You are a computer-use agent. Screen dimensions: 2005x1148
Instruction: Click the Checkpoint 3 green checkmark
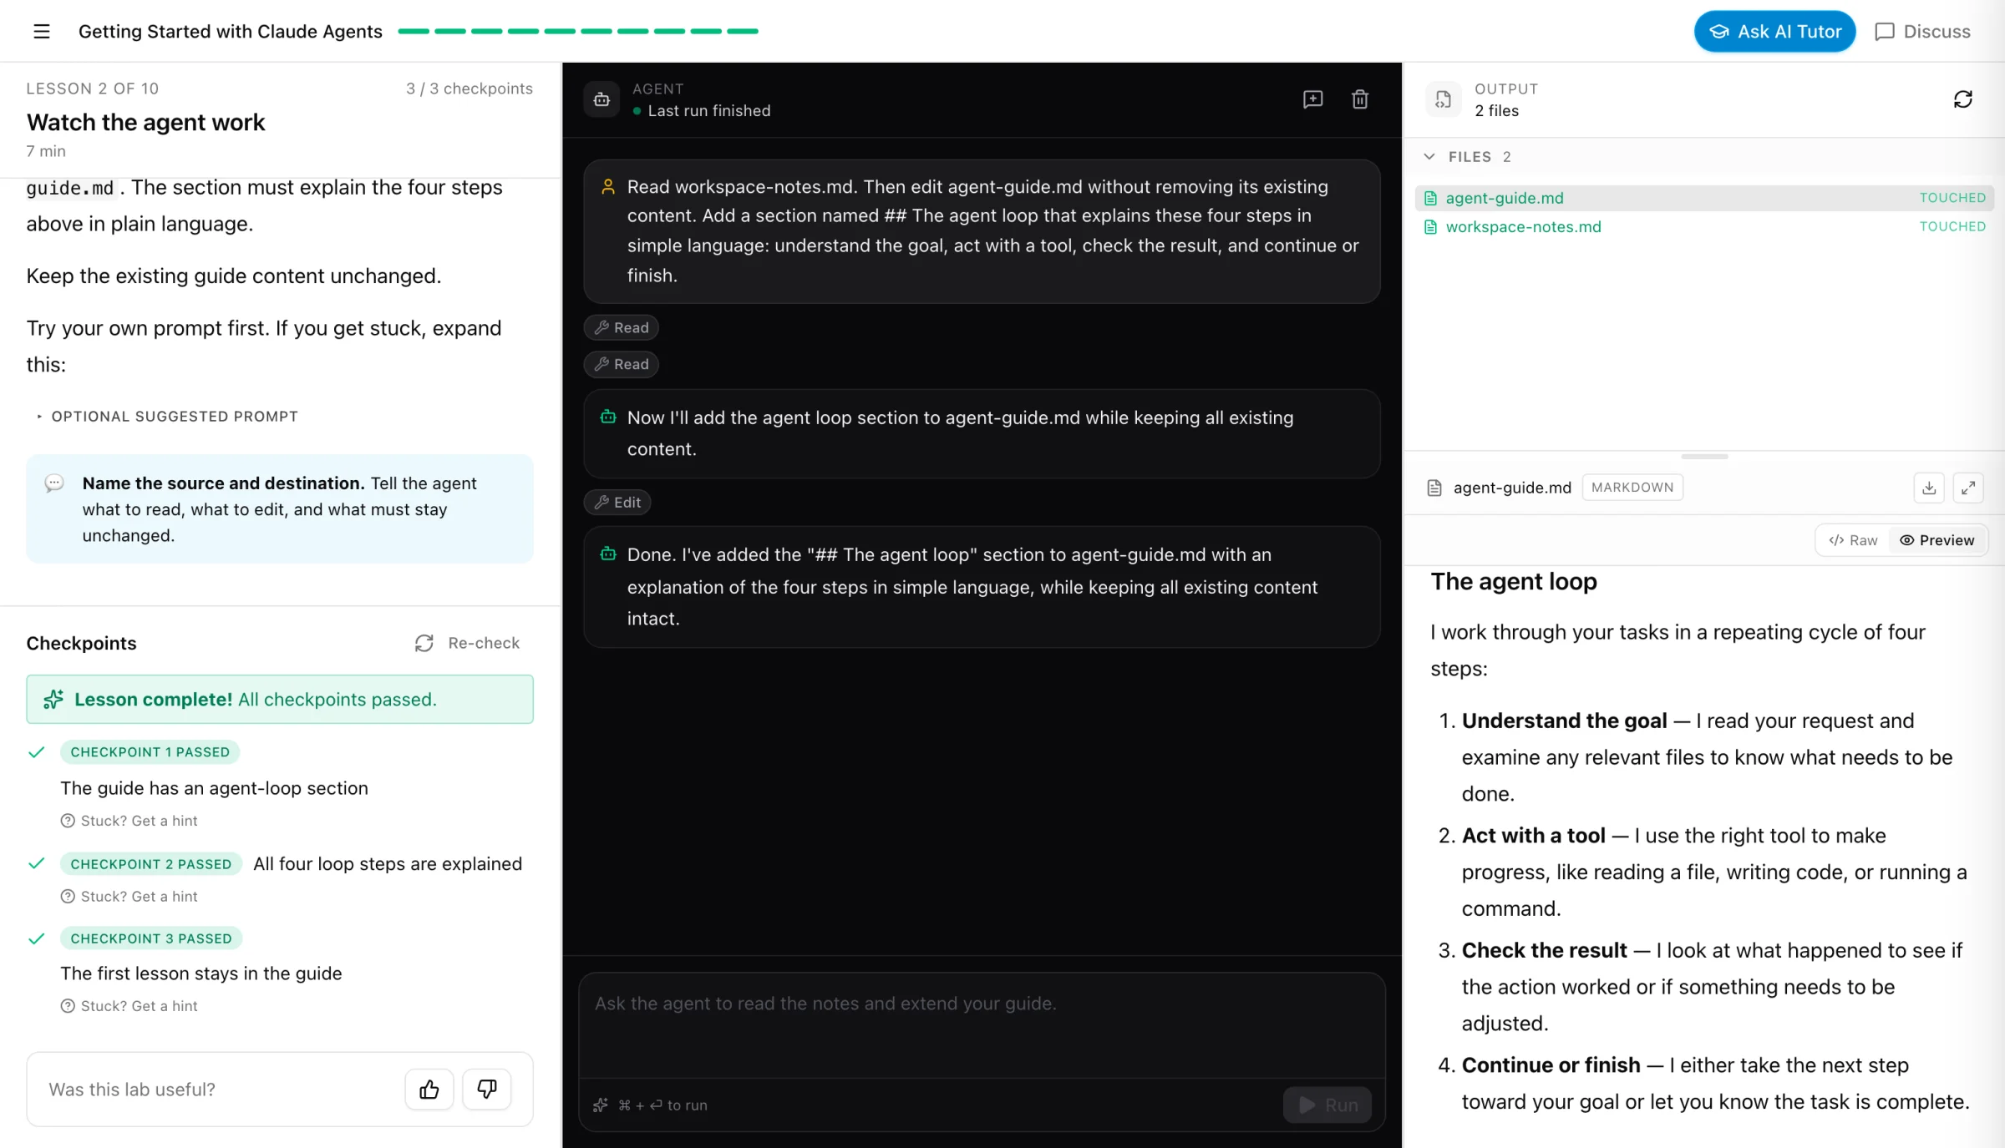click(36, 938)
